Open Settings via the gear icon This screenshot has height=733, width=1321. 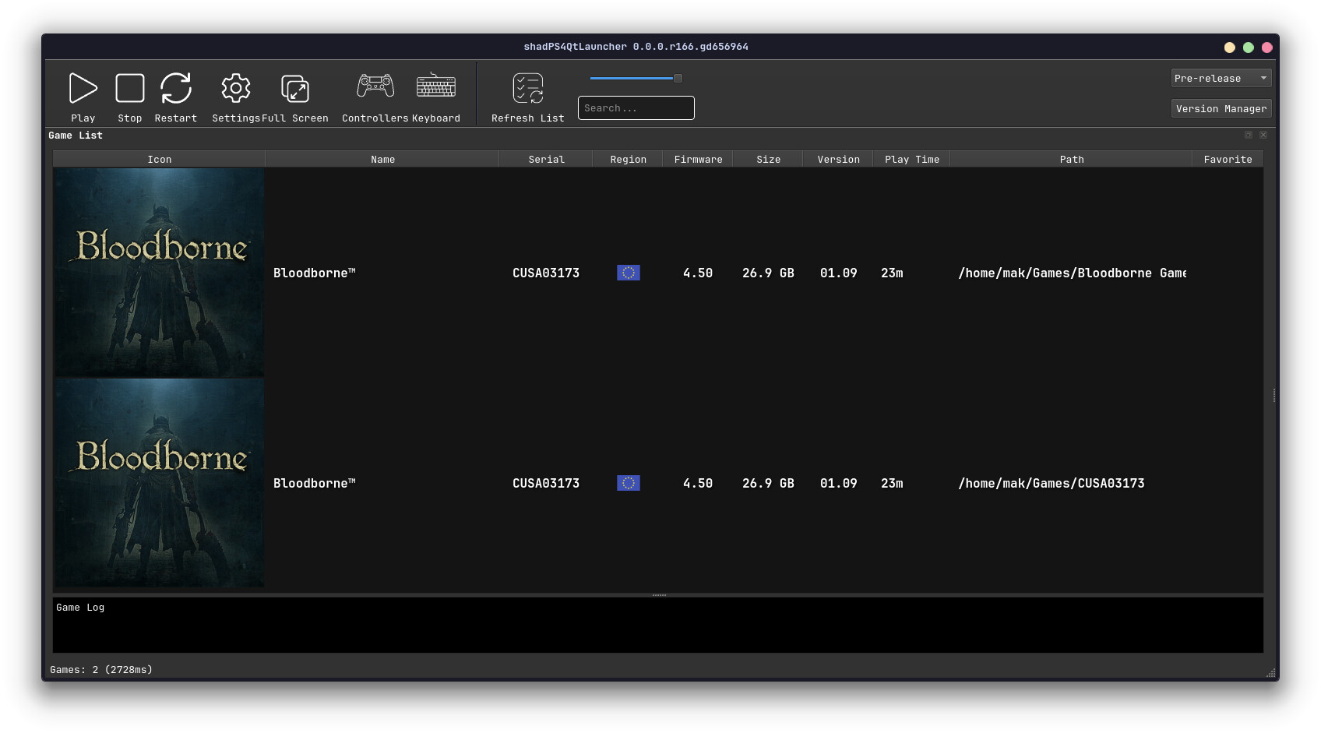(x=235, y=88)
